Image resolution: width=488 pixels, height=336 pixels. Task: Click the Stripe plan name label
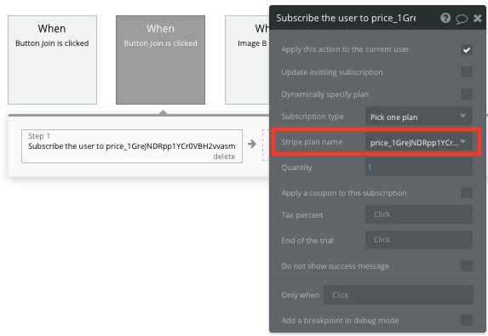pyautogui.click(x=312, y=142)
